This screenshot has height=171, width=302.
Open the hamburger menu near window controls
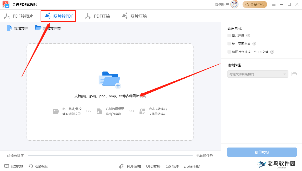click(x=274, y=4)
